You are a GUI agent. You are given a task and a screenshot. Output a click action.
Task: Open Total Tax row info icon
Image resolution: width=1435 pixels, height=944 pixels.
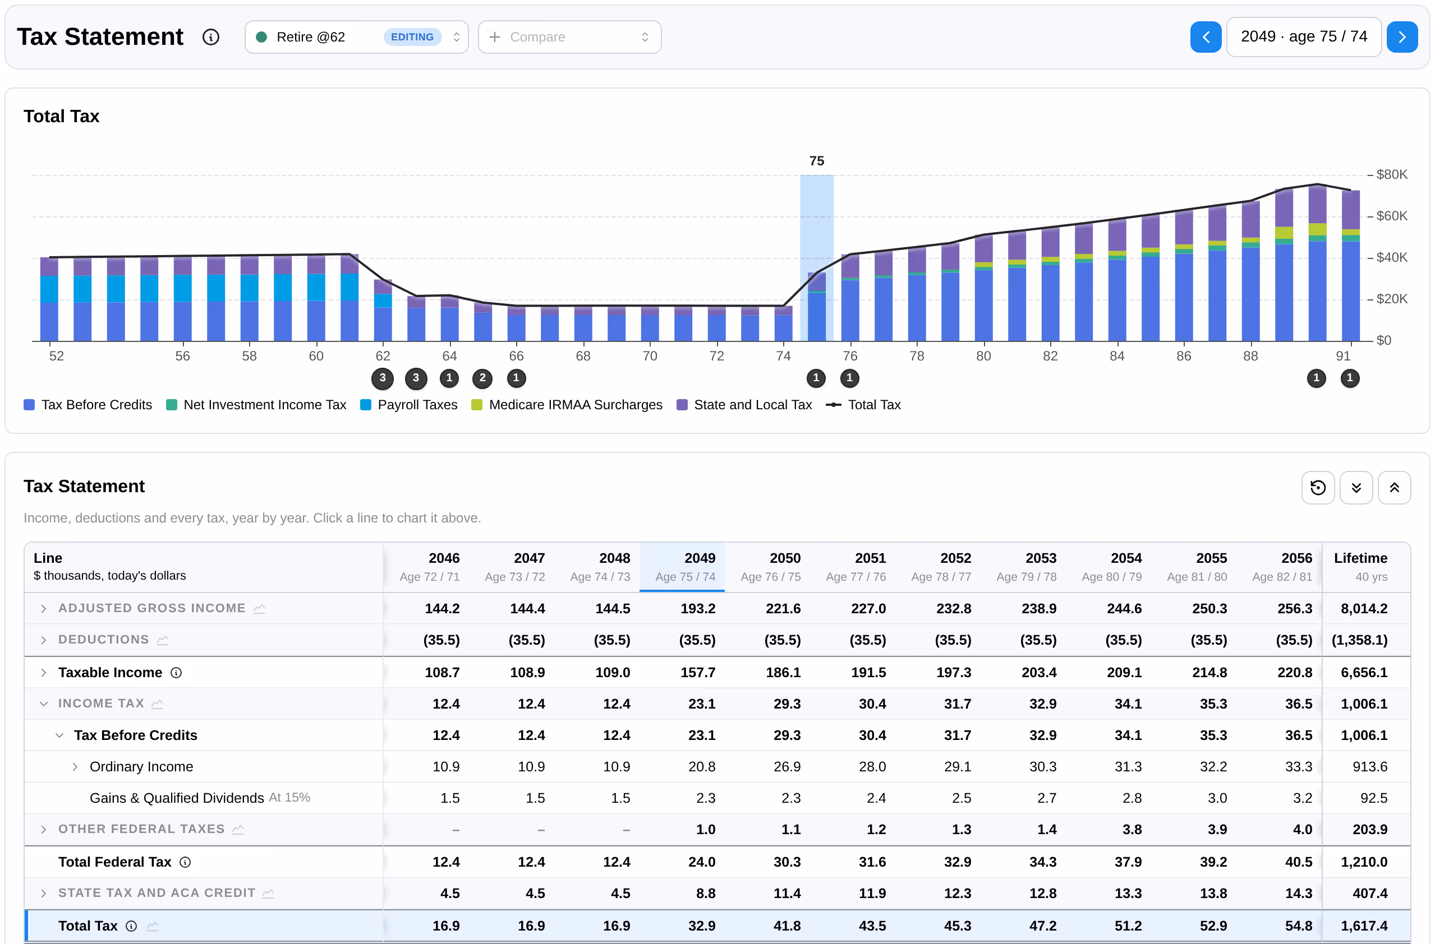[x=131, y=926]
